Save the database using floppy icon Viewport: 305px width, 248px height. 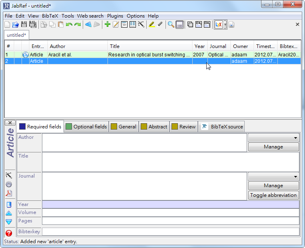[x=24, y=24]
